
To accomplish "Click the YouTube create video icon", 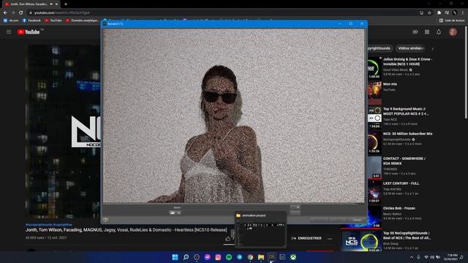I will pyautogui.click(x=415, y=32).
